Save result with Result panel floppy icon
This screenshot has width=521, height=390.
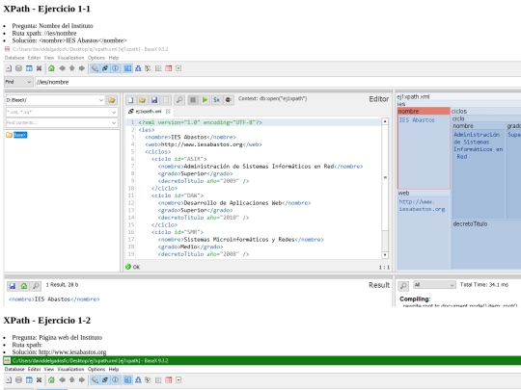13,286
